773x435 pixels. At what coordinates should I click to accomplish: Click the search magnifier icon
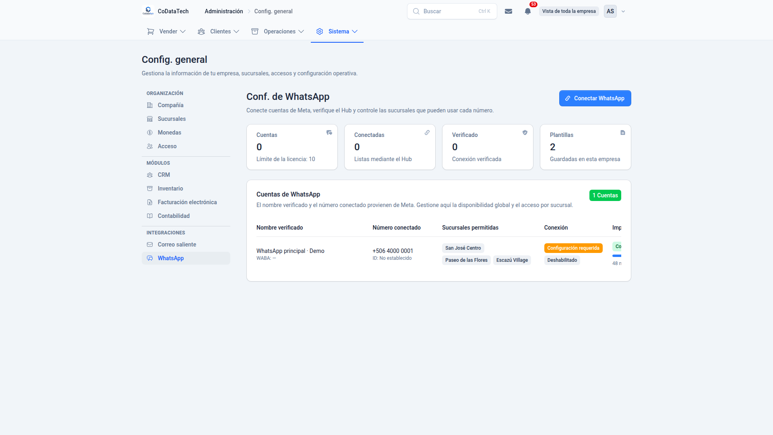coord(416,11)
